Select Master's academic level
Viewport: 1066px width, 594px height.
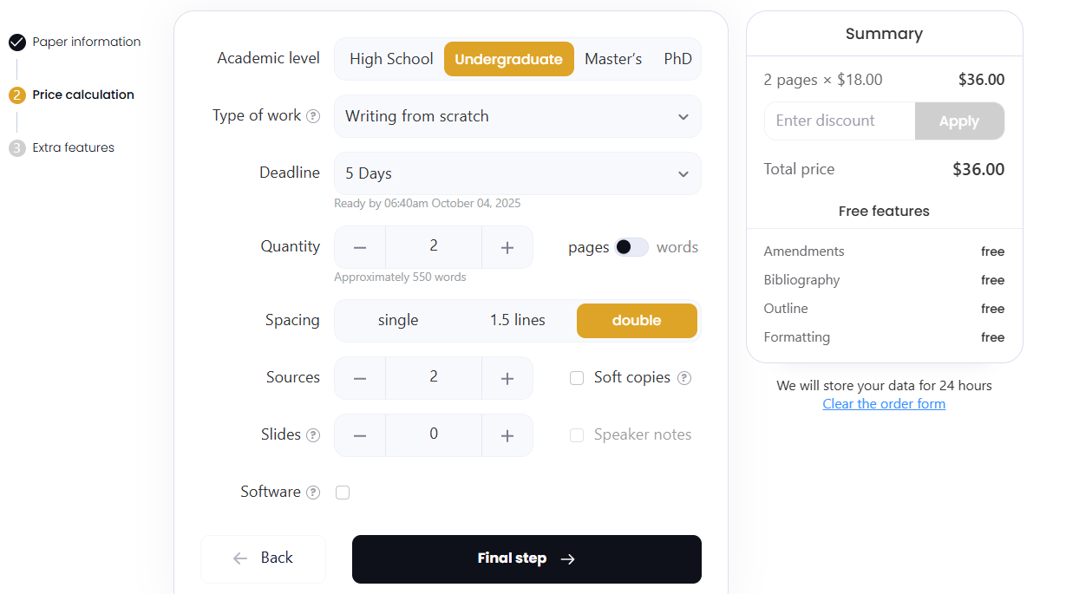(613, 59)
